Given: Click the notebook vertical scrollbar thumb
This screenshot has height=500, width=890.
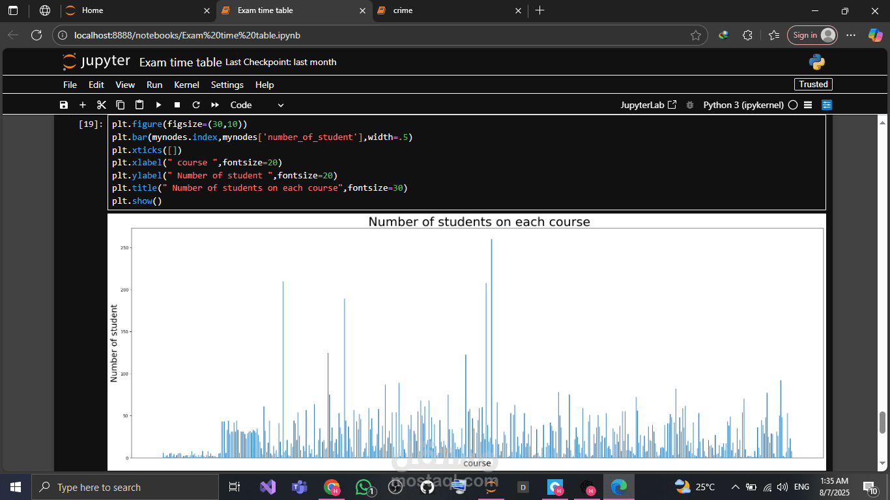Looking at the screenshot, I should 883,423.
